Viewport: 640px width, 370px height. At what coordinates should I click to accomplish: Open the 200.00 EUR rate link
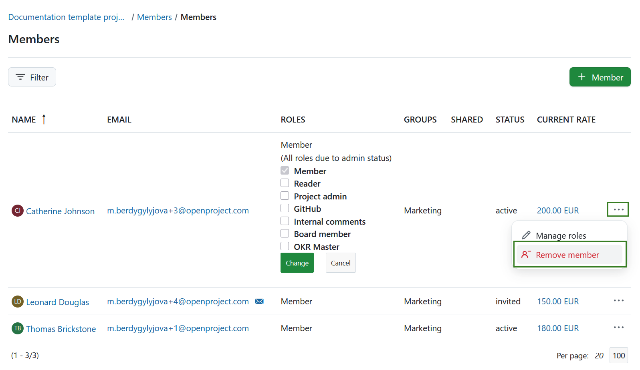[x=558, y=211]
